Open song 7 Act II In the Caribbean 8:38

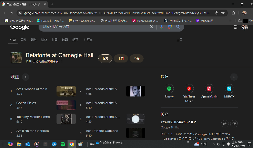point(32,131)
